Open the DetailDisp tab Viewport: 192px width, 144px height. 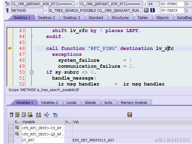[184, 18]
